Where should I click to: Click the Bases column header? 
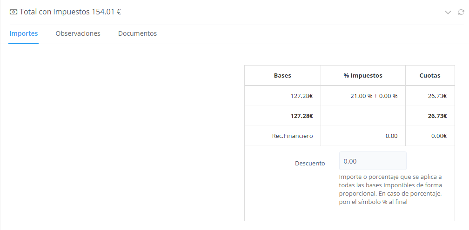tap(282, 75)
